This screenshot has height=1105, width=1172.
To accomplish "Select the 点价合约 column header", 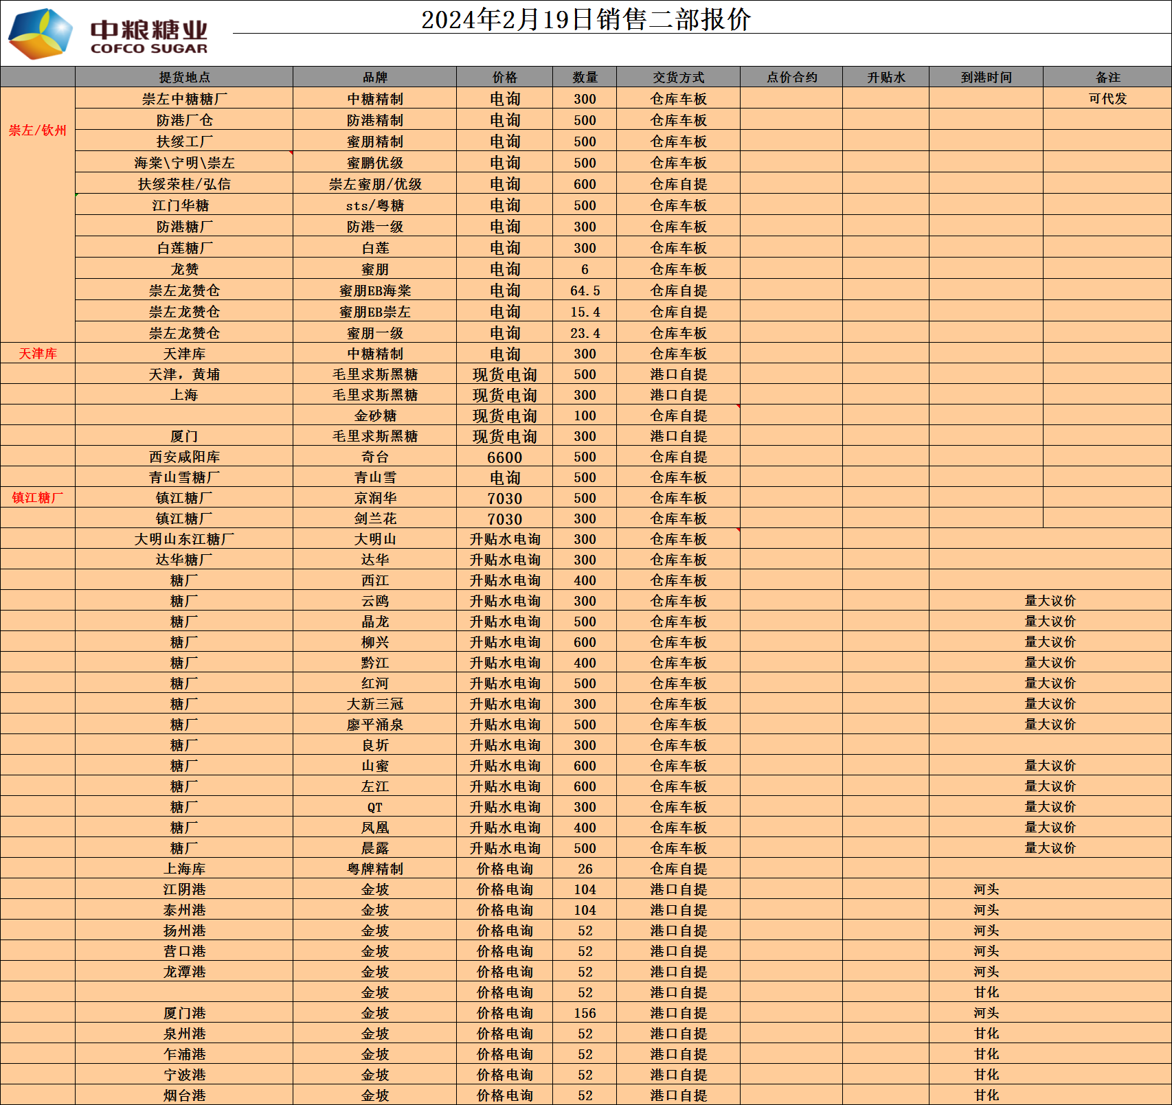I will [x=791, y=78].
